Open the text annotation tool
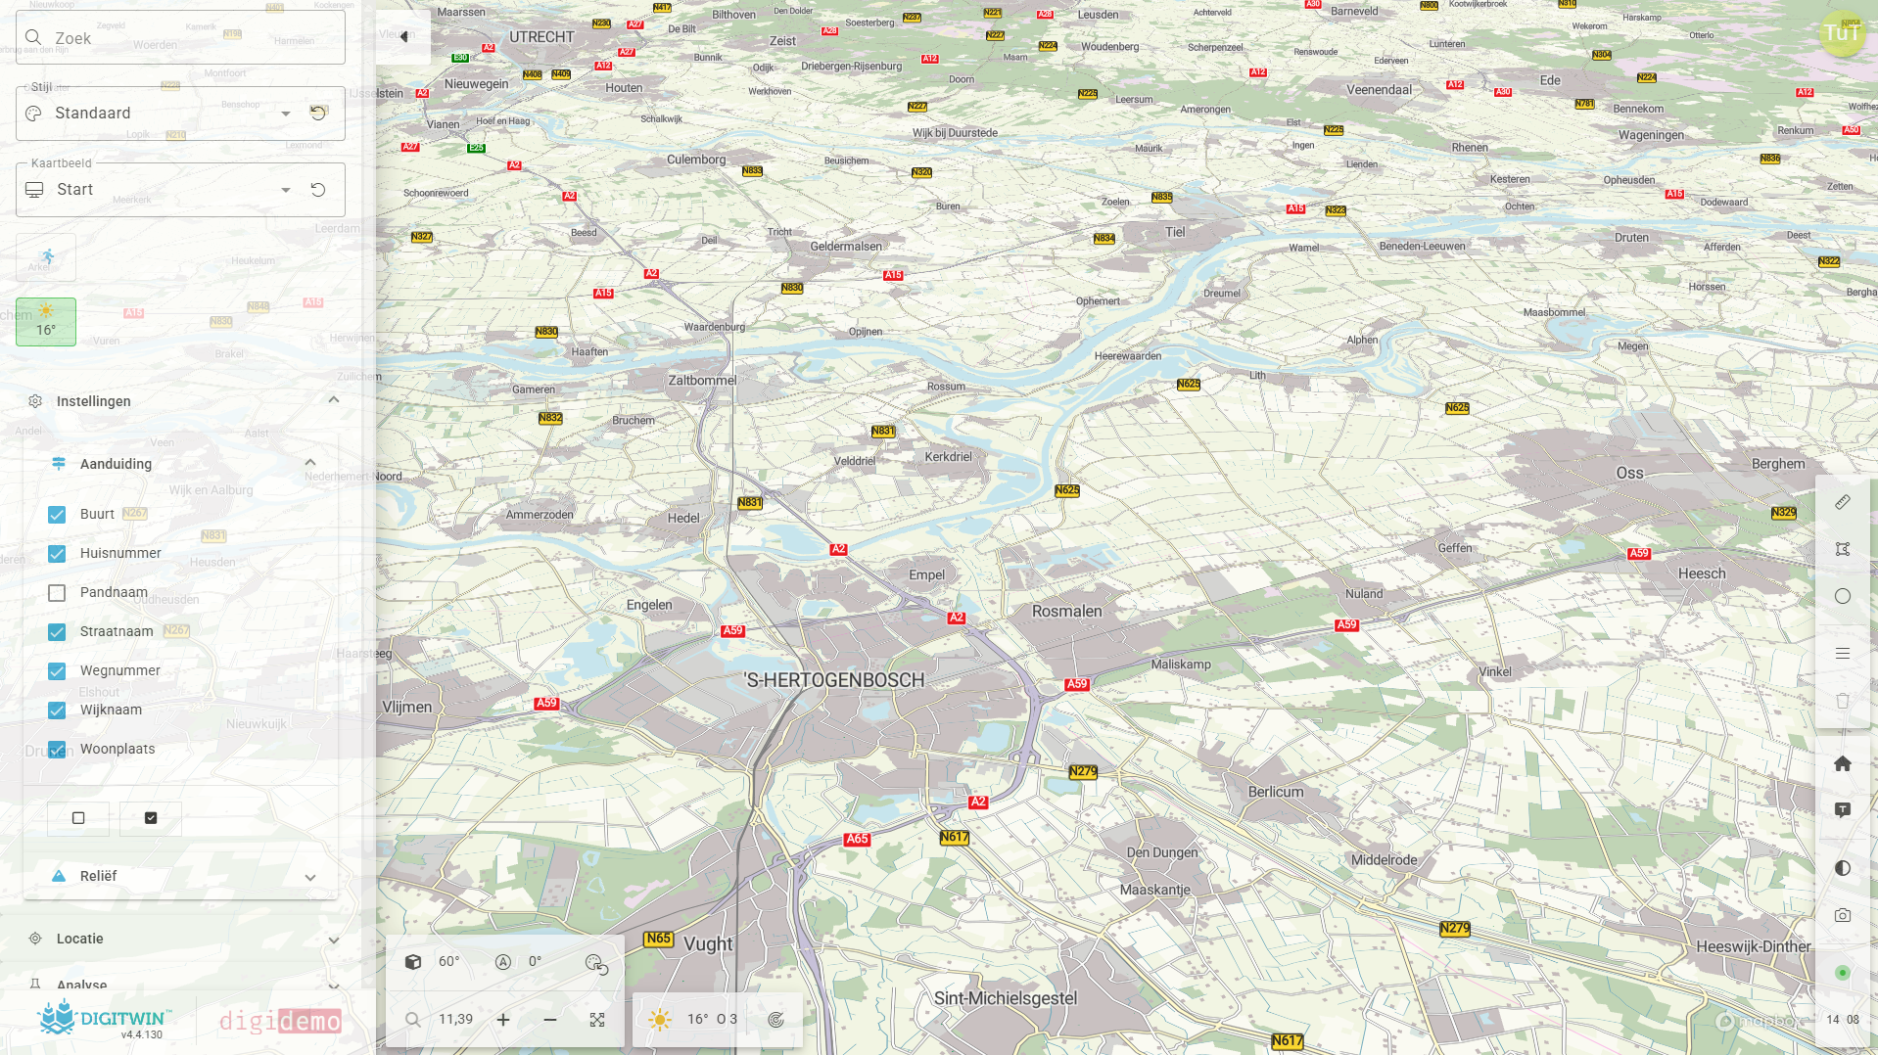Image resolution: width=1878 pixels, height=1055 pixels. (1843, 809)
